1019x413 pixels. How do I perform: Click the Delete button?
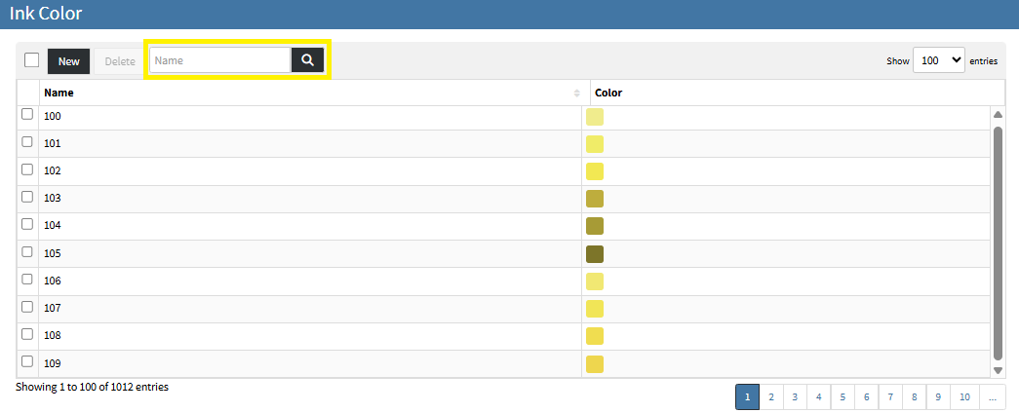120,61
